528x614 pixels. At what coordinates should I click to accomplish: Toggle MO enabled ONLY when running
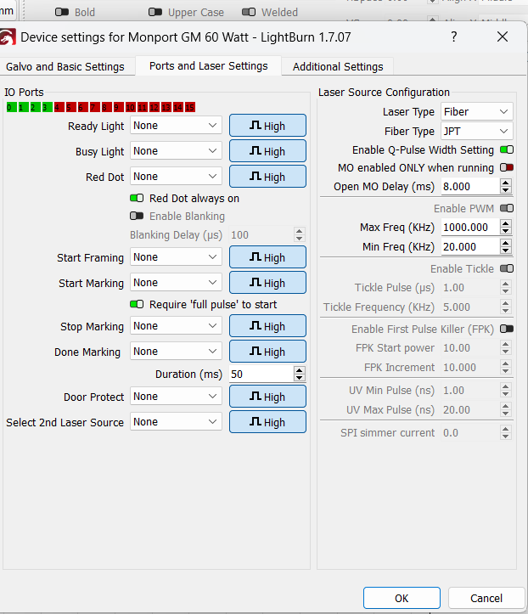[x=507, y=167]
